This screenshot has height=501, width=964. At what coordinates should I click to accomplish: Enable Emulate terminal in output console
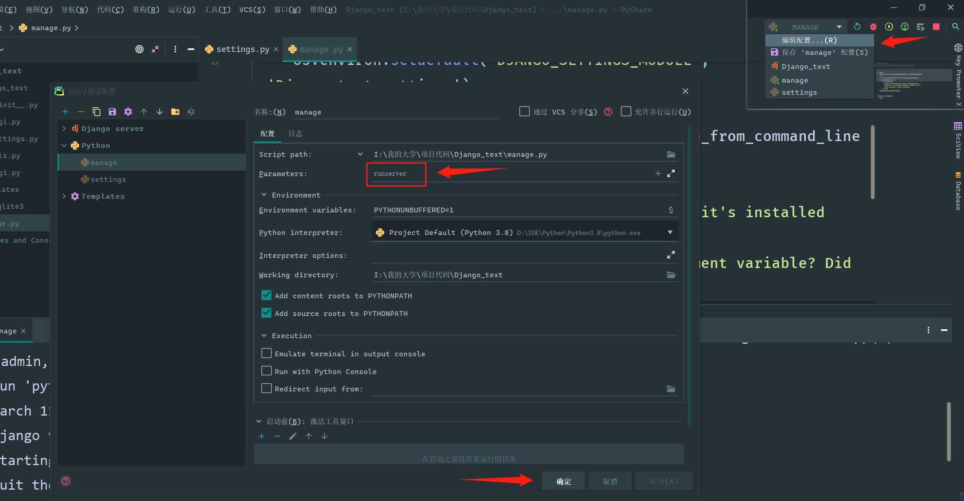pyautogui.click(x=266, y=353)
